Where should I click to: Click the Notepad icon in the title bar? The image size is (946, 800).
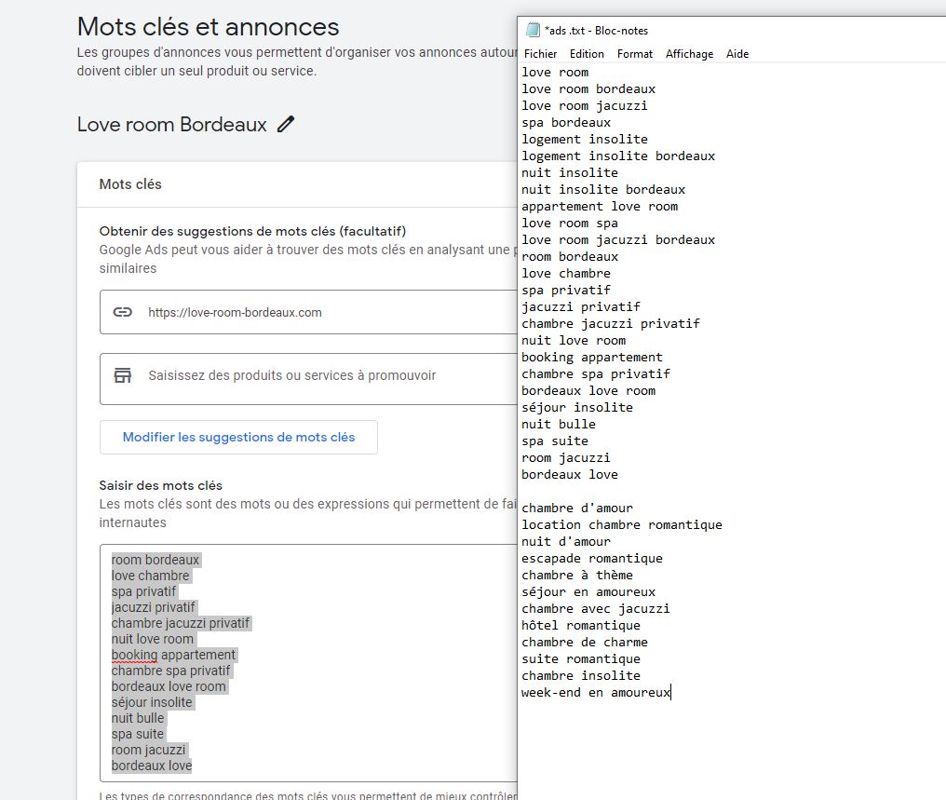[x=533, y=30]
